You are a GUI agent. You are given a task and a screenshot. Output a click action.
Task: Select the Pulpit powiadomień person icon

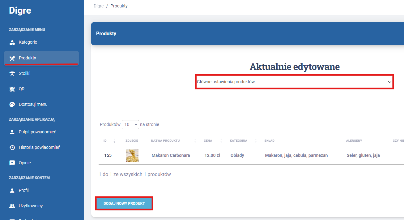(x=12, y=132)
